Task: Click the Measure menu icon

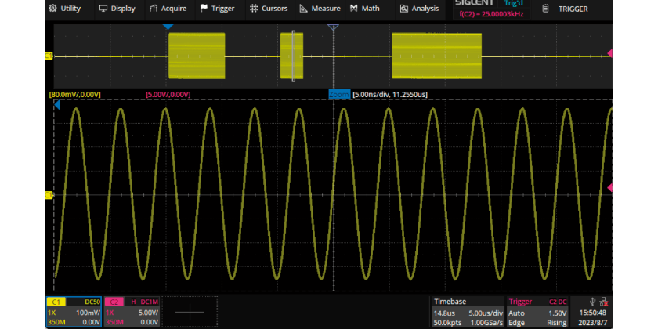Action: [x=305, y=9]
